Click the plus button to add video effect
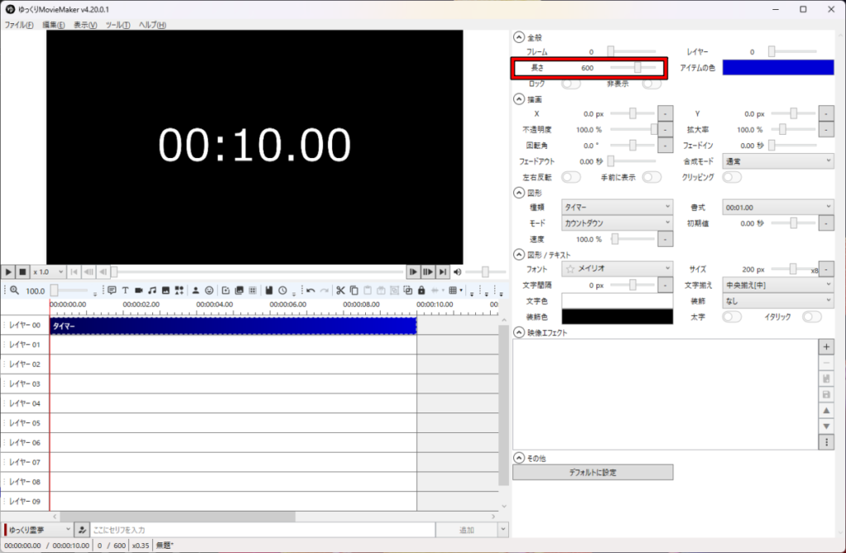The width and height of the screenshot is (846, 553). pyautogui.click(x=826, y=346)
